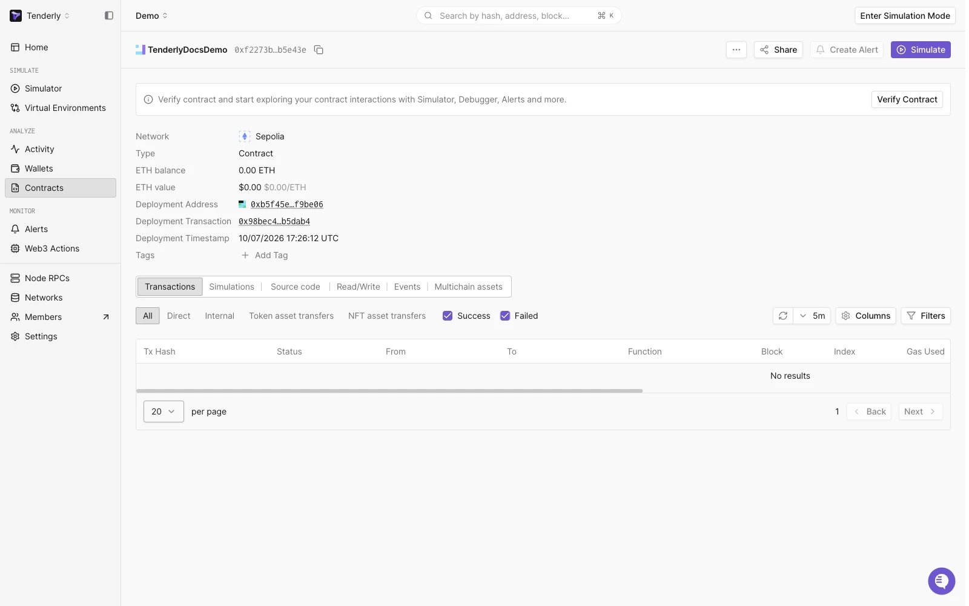Image resolution: width=969 pixels, height=606 pixels.
Task: Collapse the sidebar panel toggle icon
Action: pos(109,16)
